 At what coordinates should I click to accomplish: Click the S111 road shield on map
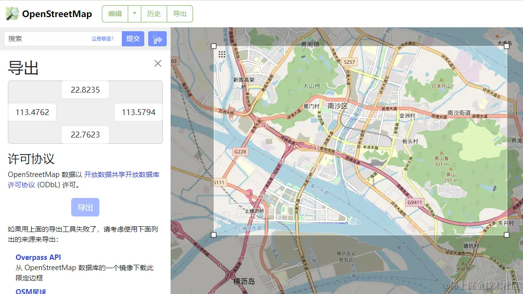click(x=219, y=182)
